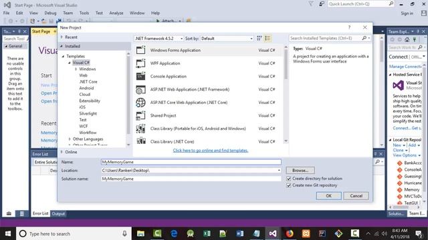Select .NET Core in template tree

(x=88, y=81)
